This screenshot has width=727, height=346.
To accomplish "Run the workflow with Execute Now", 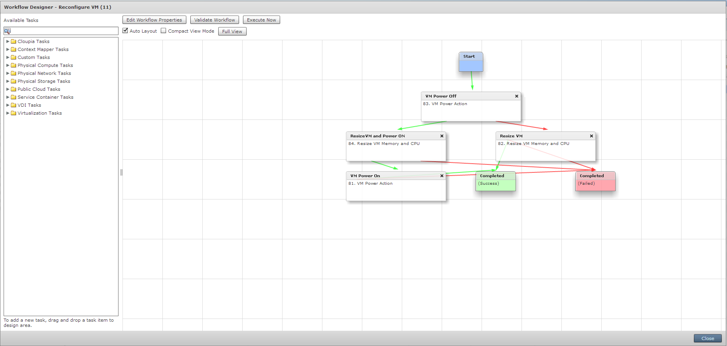I will tap(261, 20).
